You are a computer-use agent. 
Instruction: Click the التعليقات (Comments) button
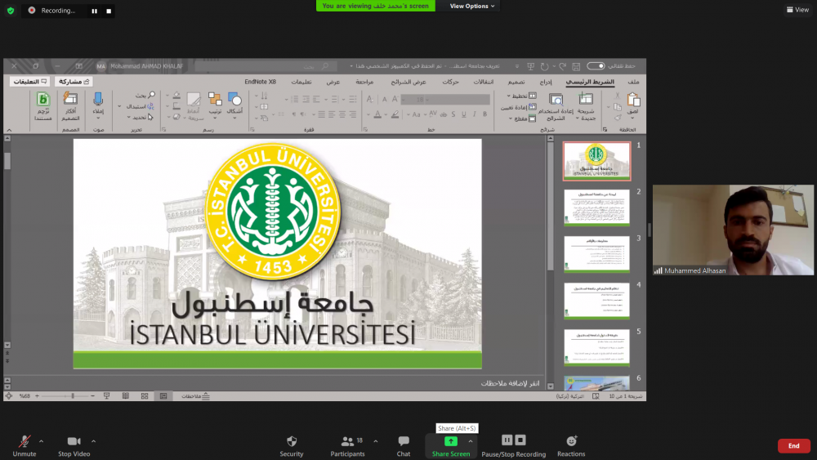pos(29,81)
